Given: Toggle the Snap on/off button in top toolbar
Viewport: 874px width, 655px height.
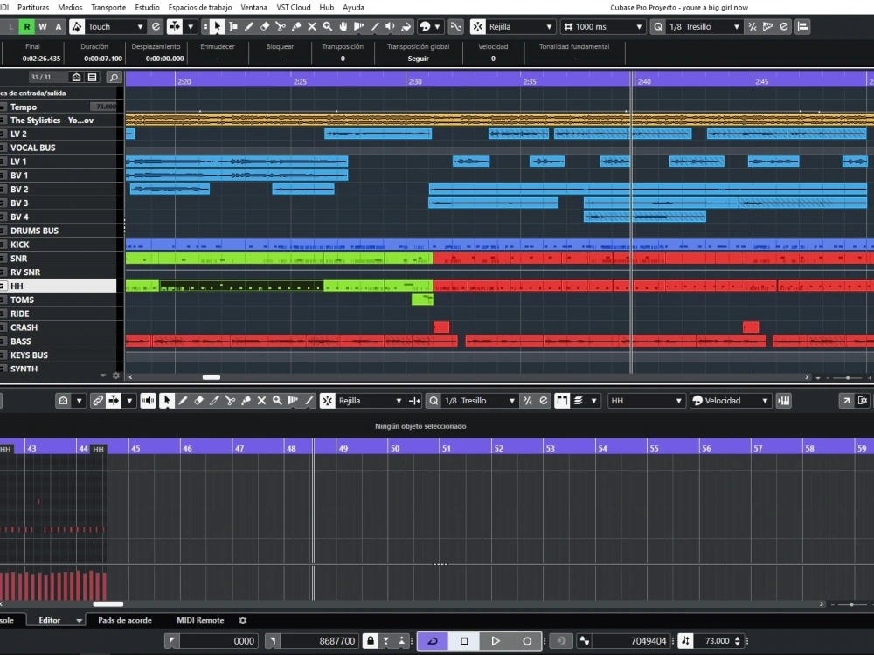Looking at the screenshot, I should (478, 26).
